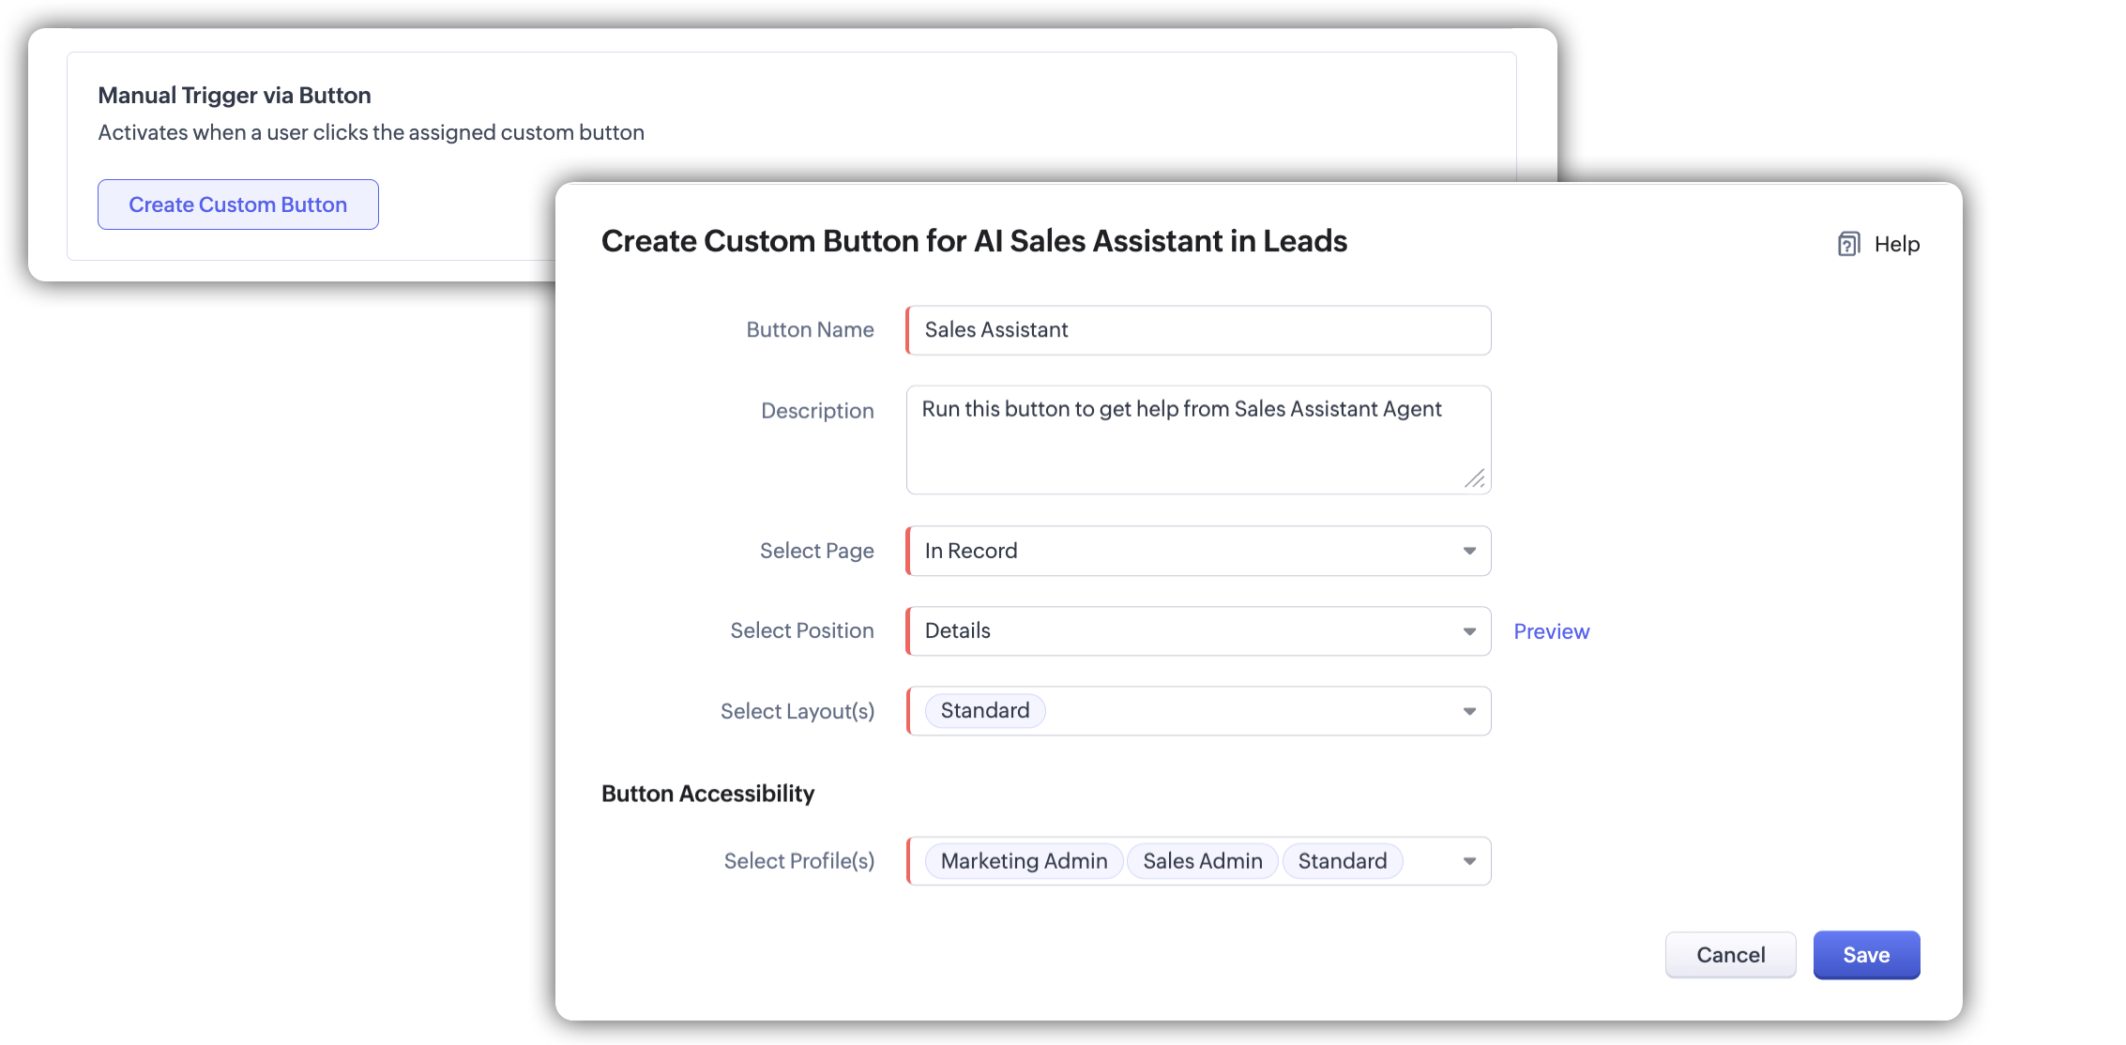Click the Button Name input field
The height and width of the screenshot is (1045, 2126).
click(1198, 330)
